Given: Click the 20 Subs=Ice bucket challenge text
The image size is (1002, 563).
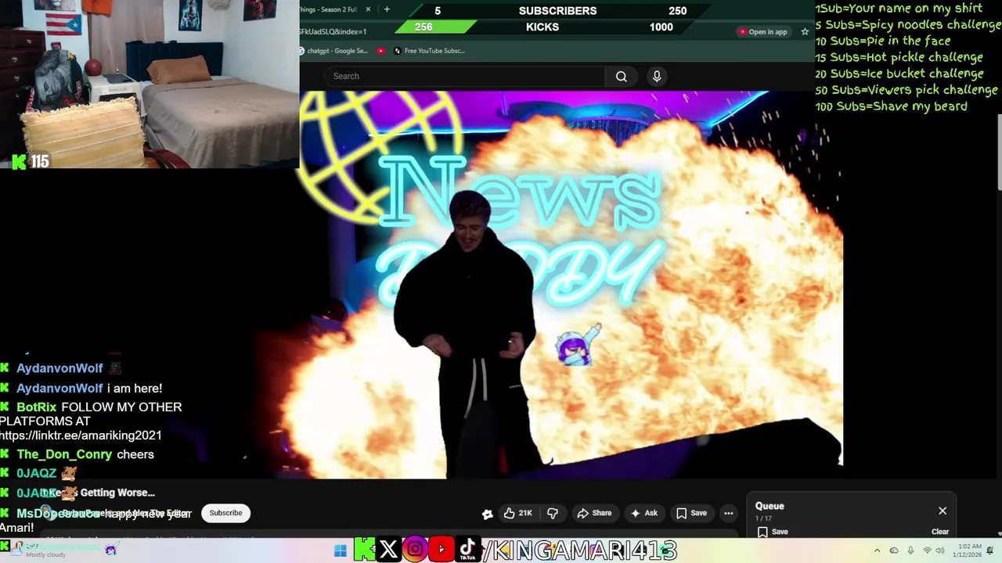Looking at the screenshot, I should pos(899,74).
